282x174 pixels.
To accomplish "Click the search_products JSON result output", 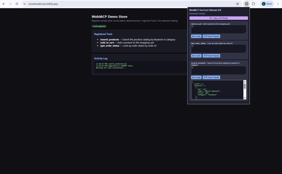I will [x=217, y=90].
